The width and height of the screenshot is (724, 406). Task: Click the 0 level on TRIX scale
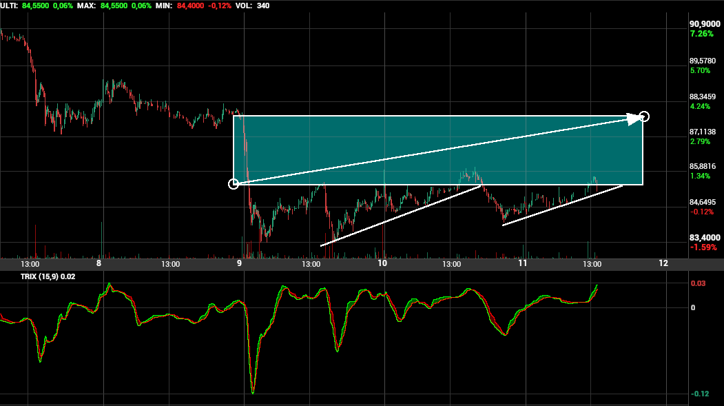pyautogui.click(x=692, y=307)
